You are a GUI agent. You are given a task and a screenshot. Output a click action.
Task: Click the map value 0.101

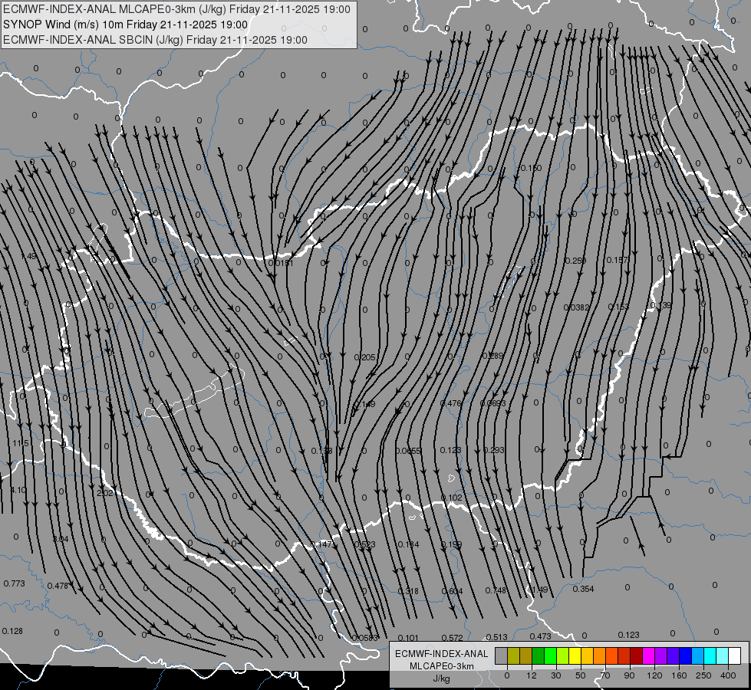(x=408, y=638)
